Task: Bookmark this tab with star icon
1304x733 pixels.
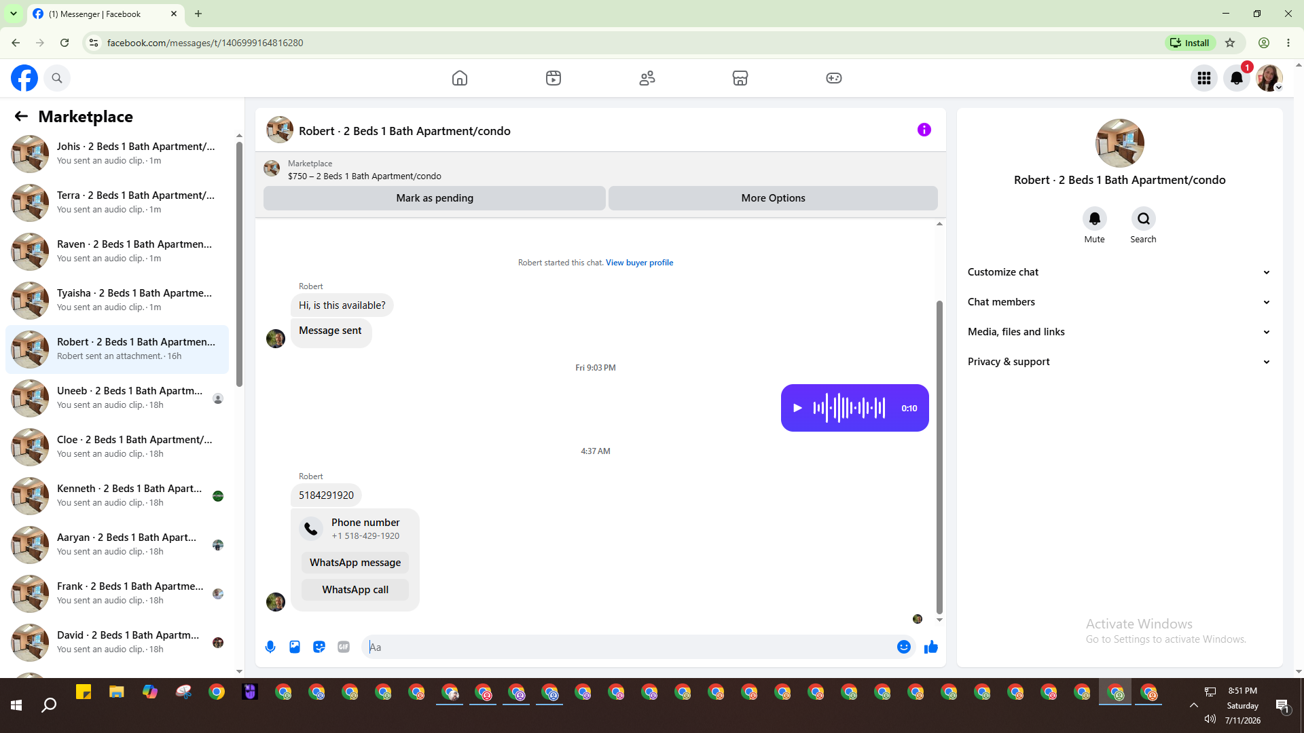Action: pos(1230,43)
